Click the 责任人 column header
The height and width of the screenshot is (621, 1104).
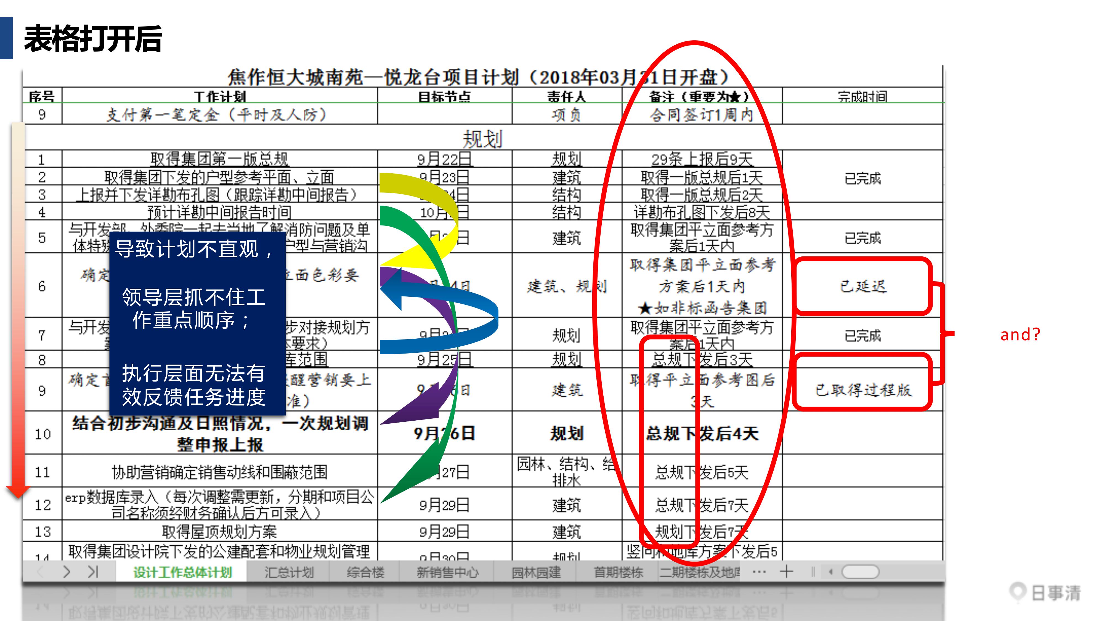click(x=567, y=95)
